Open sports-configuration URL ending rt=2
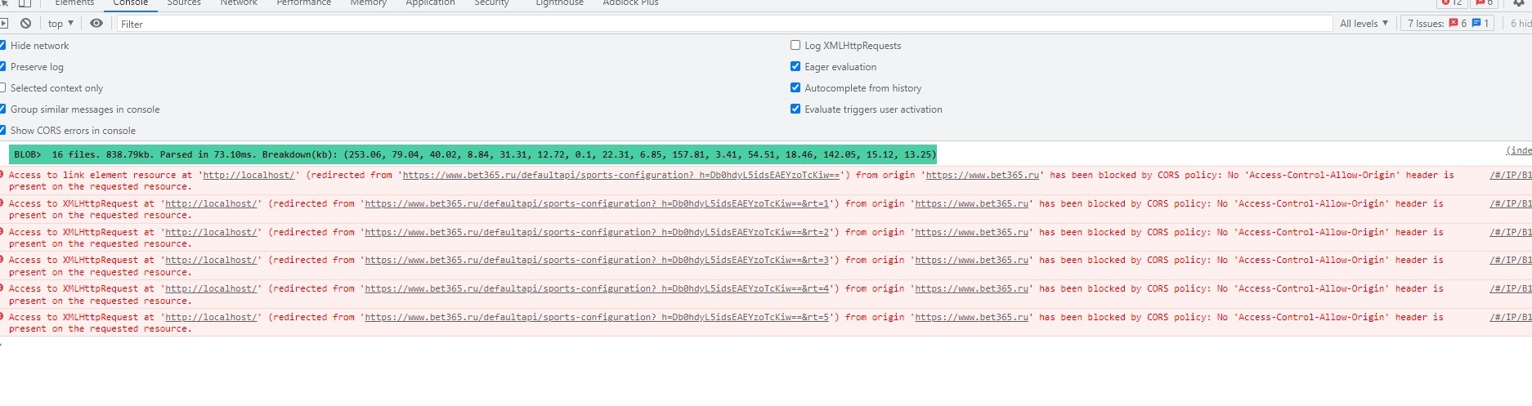Image resolution: width=1532 pixels, height=406 pixels. pyautogui.click(x=597, y=232)
